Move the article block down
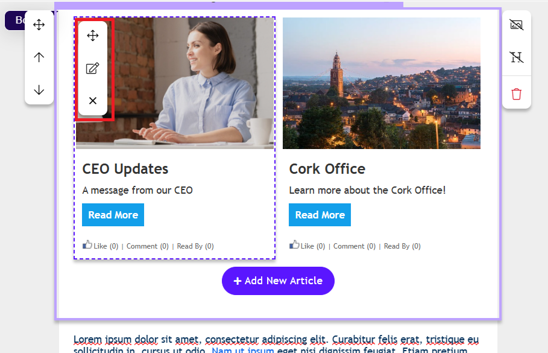This screenshot has width=548, height=353. pyautogui.click(x=39, y=90)
